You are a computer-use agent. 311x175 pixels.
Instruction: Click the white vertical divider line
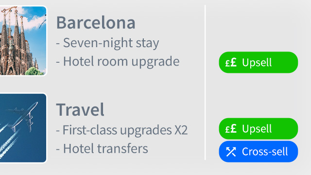(x=205, y=82)
